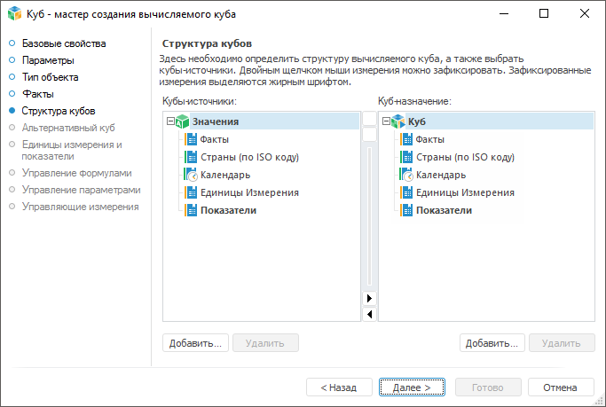Open the Тип объекта wizard step
The image size is (606, 407).
point(52,77)
